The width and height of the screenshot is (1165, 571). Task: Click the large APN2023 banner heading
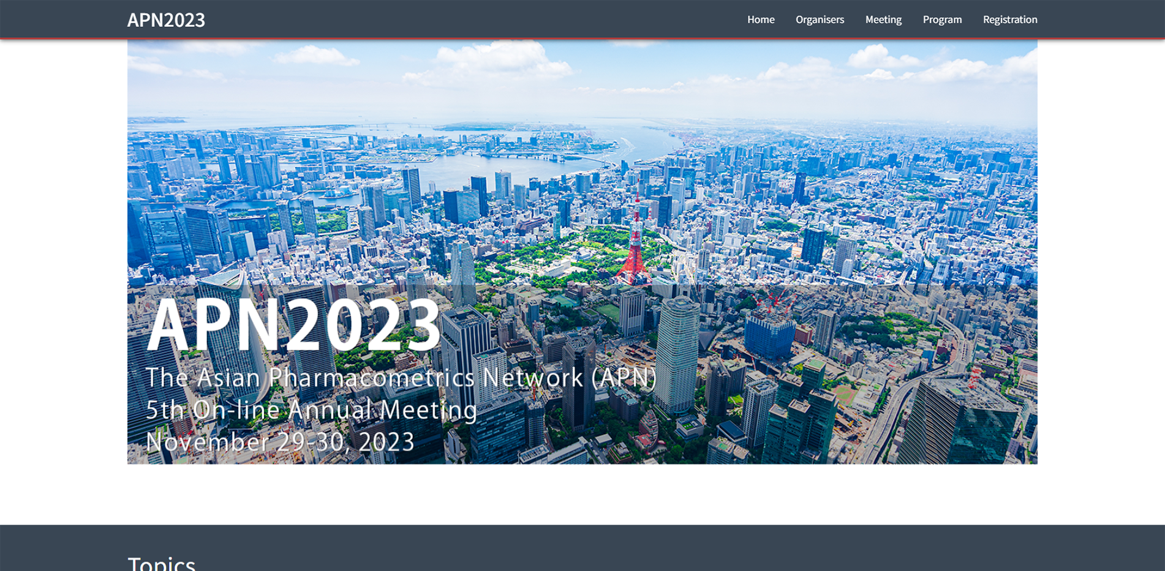coord(293,324)
